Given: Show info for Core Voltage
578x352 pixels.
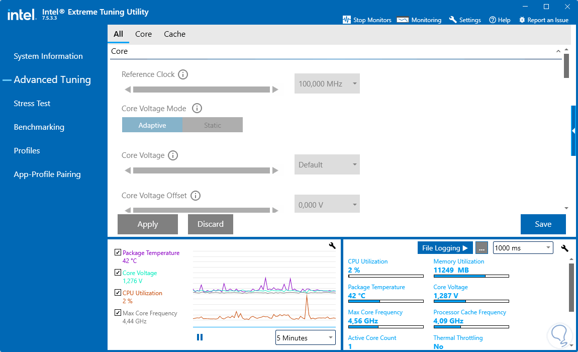Looking at the screenshot, I should click(173, 155).
